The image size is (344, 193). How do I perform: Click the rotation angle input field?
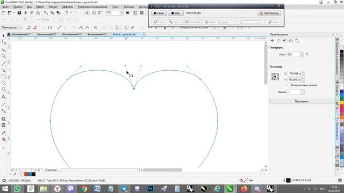point(293,55)
